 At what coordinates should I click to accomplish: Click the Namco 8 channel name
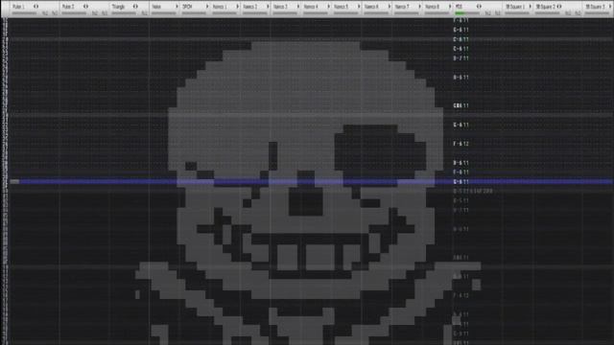pos(433,7)
